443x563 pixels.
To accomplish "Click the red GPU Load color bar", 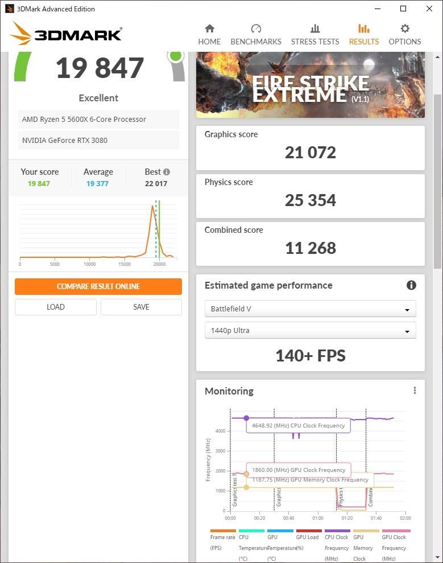I will [309, 531].
